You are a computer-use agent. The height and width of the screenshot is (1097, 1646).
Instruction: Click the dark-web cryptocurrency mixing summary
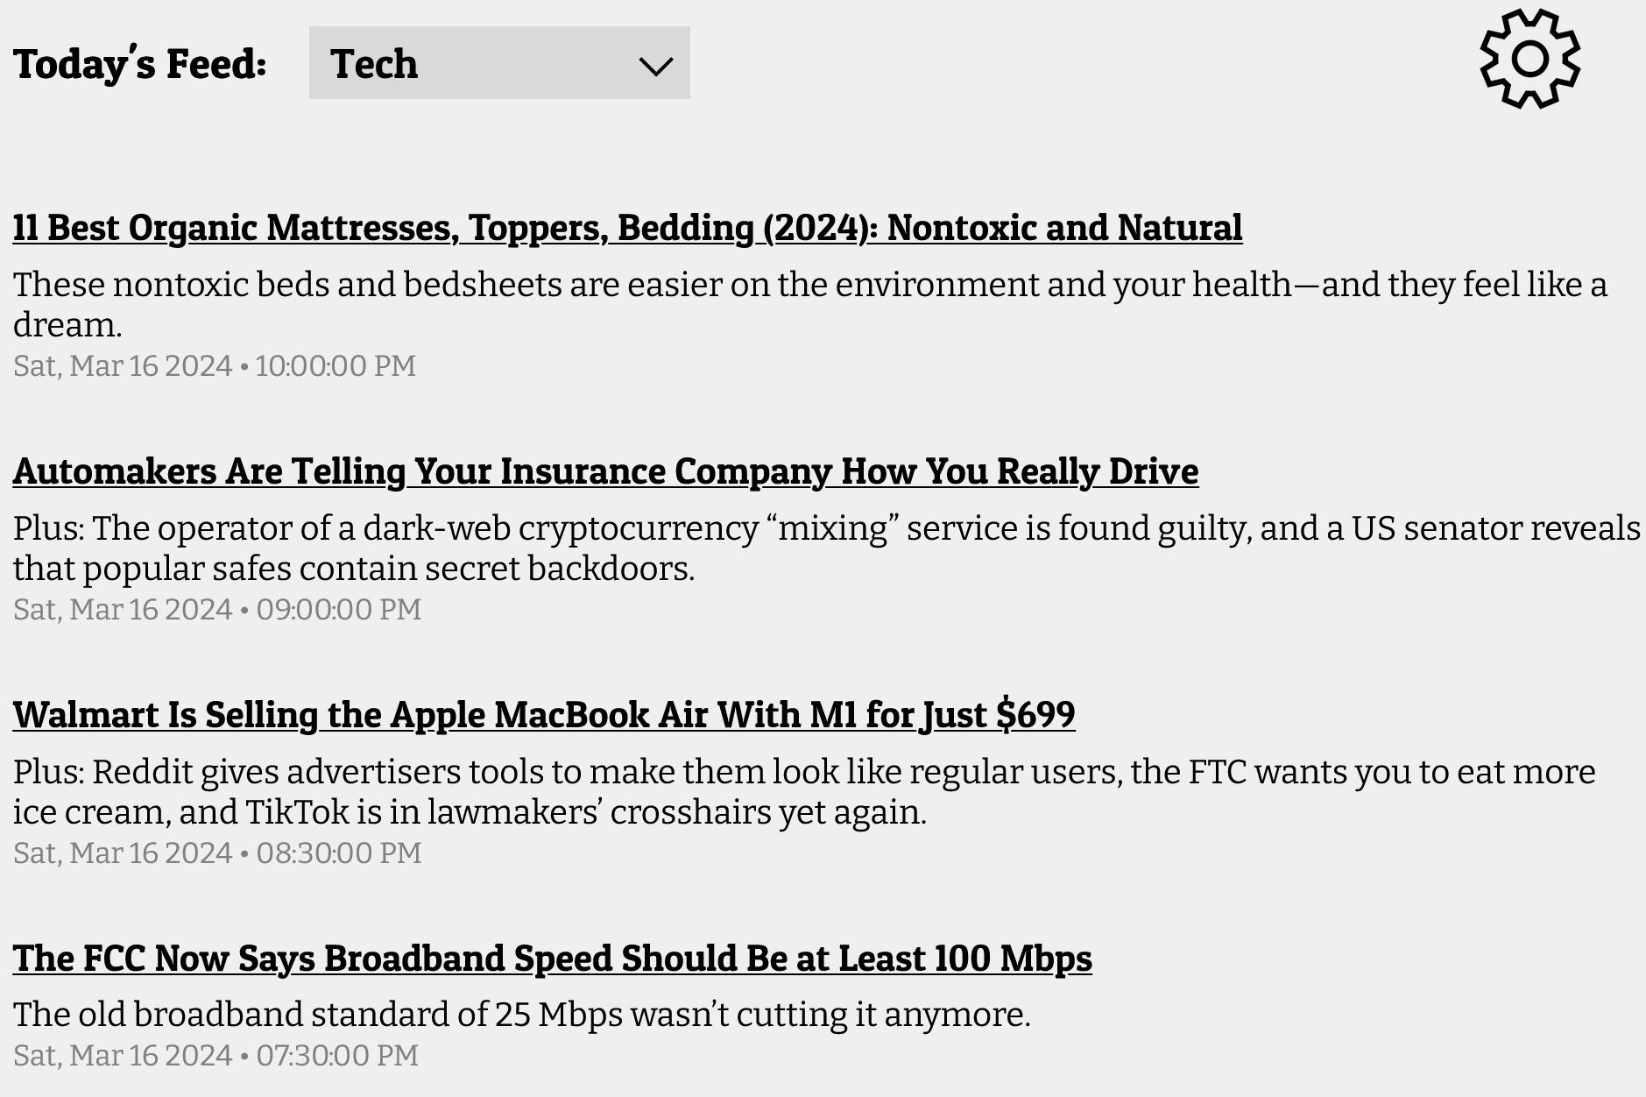point(826,548)
